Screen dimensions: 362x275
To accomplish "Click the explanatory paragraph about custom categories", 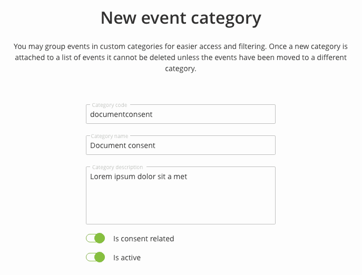I will [x=181, y=57].
